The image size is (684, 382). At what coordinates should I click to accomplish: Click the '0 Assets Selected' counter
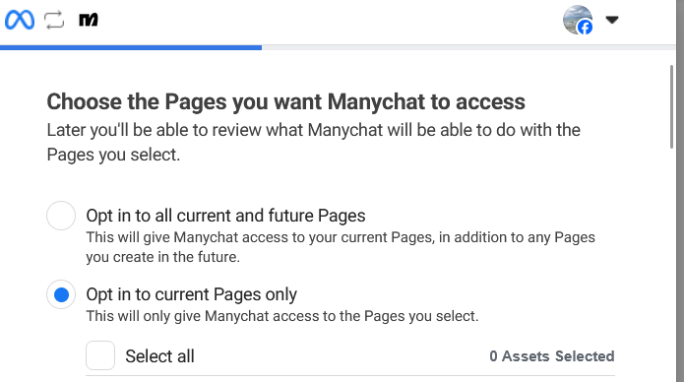tap(552, 356)
